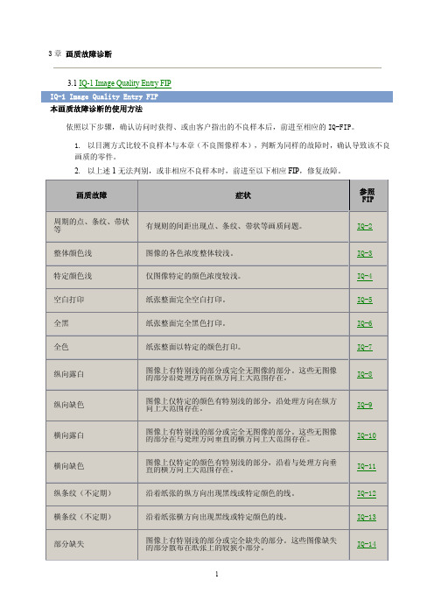Screen dimensions: 434x615
Task: Open the IQ-1 Image Quality Entry FIP link
Action: (125, 82)
